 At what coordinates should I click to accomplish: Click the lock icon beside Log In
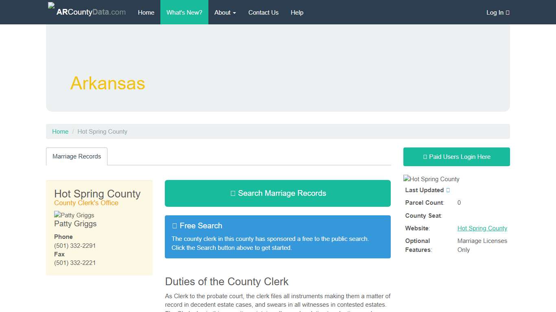point(508,13)
